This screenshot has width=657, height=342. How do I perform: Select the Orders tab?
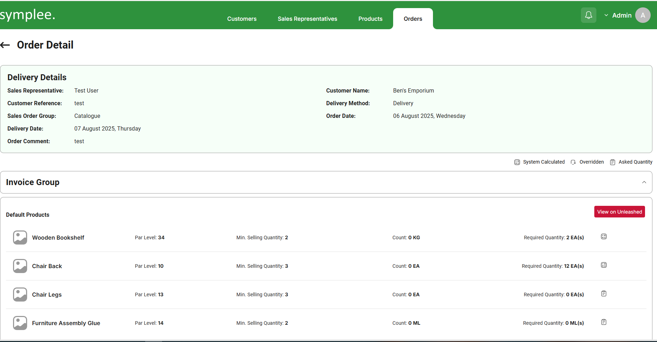point(413,19)
